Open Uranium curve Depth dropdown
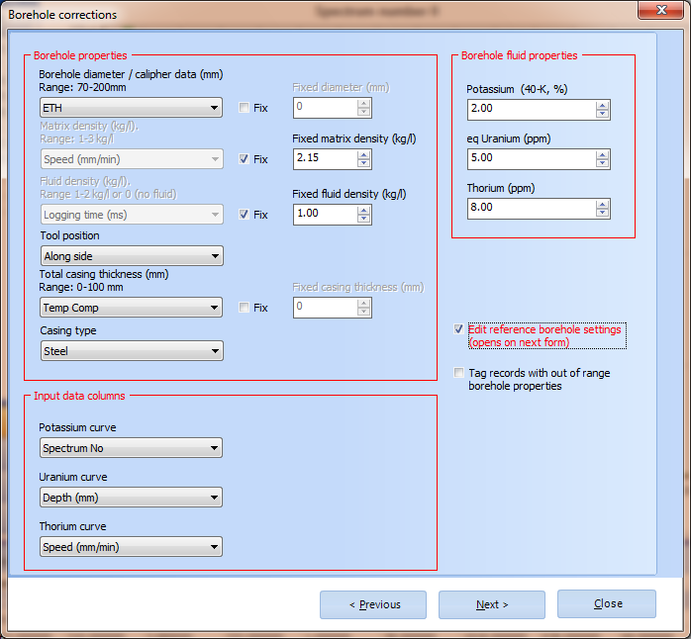This screenshot has width=691, height=639. (131, 498)
